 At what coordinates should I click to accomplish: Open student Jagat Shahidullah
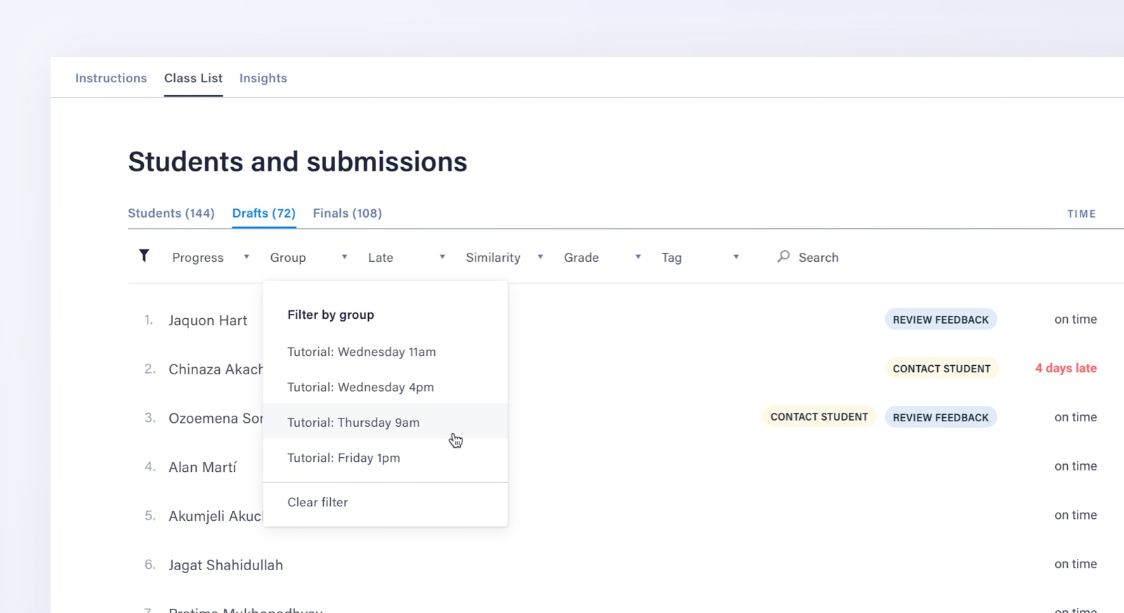coord(226,565)
